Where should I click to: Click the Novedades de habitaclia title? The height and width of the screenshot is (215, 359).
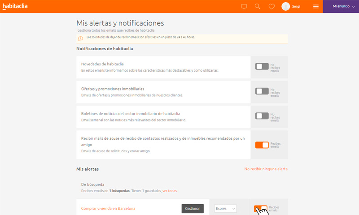pos(102,64)
